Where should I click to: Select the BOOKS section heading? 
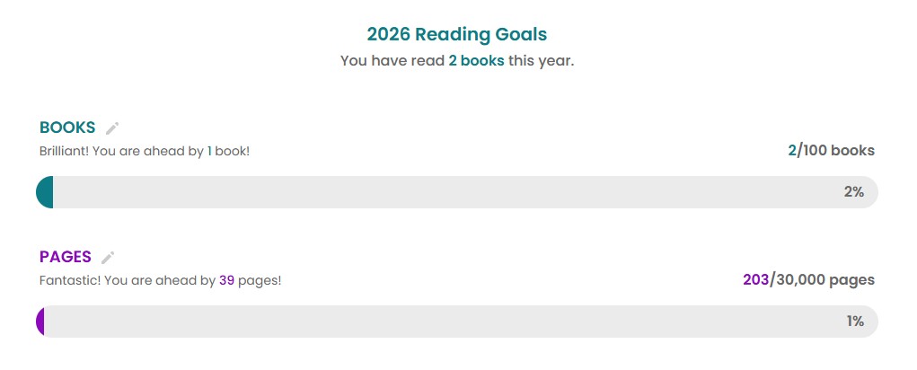(x=67, y=128)
